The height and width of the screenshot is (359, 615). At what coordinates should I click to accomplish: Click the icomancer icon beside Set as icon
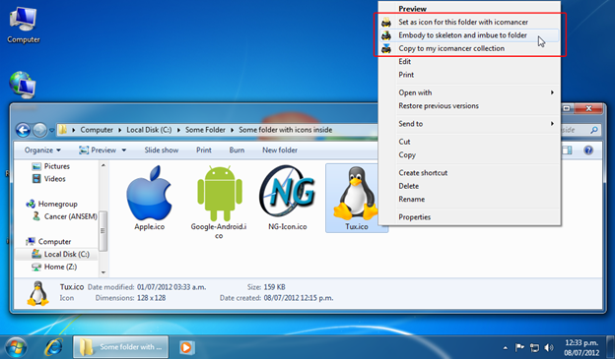pos(386,22)
